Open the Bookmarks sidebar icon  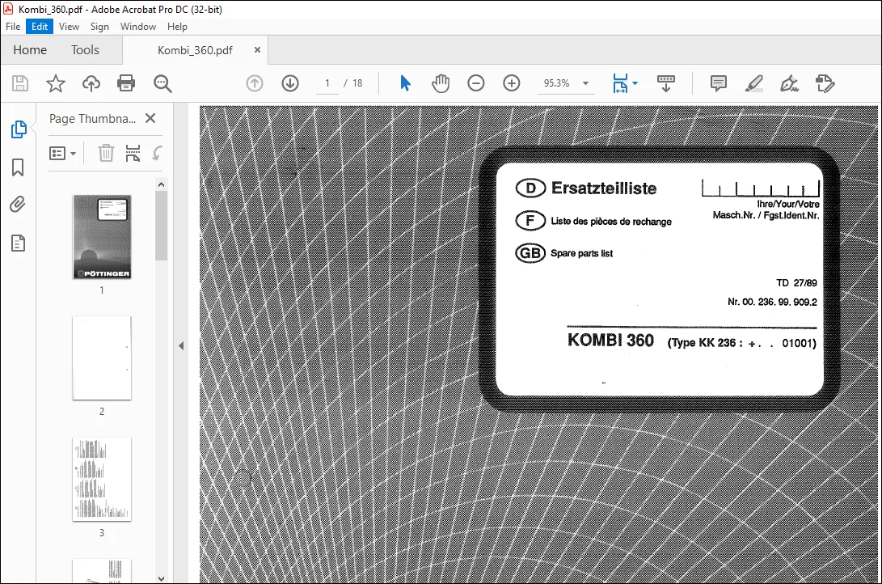point(18,167)
